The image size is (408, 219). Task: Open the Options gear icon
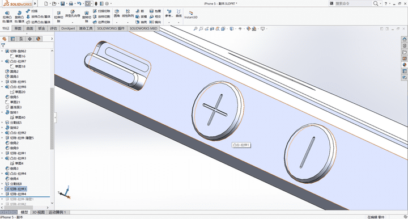coord(107,3)
